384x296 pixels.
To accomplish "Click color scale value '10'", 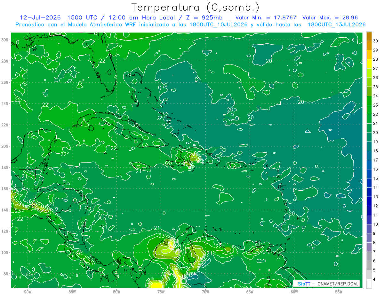I will click(376, 224).
